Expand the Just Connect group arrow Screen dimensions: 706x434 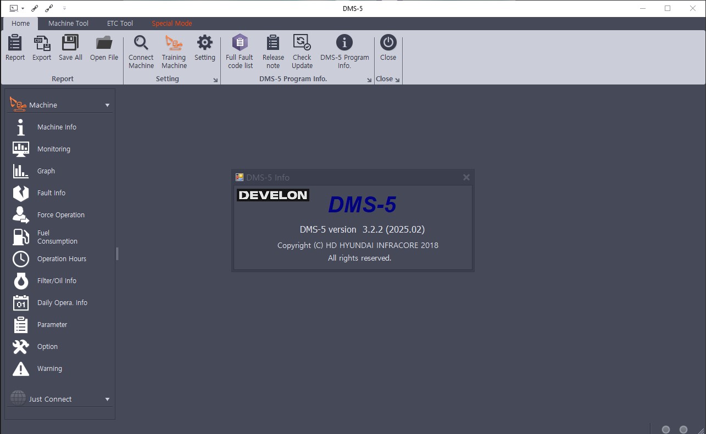[x=107, y=399]
